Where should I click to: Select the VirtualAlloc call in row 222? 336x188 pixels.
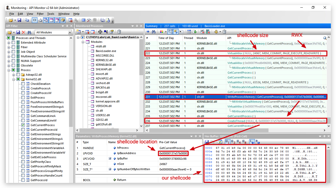(236, 53)
